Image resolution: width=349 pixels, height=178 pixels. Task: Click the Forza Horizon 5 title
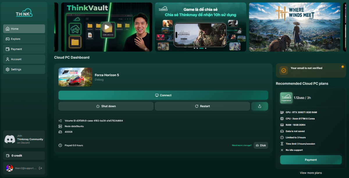(107, 75)
